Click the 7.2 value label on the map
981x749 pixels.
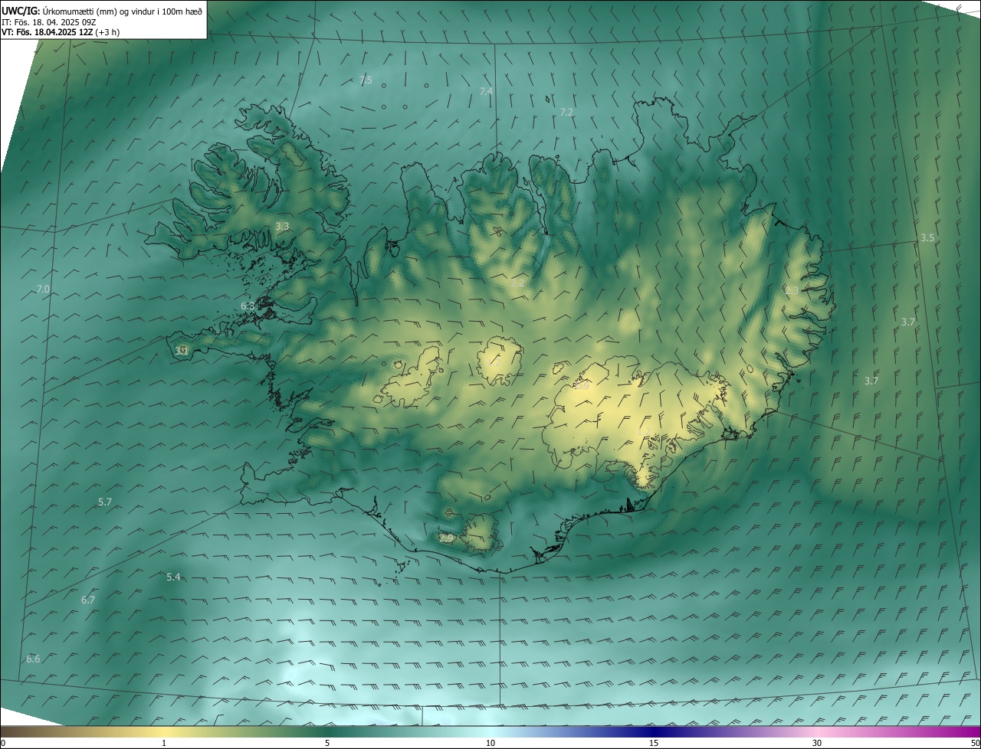[566, 112]
